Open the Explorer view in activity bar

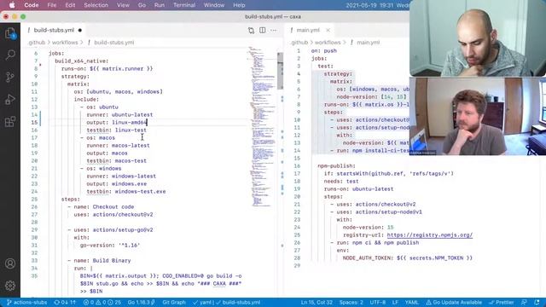(x=10, y=33)
